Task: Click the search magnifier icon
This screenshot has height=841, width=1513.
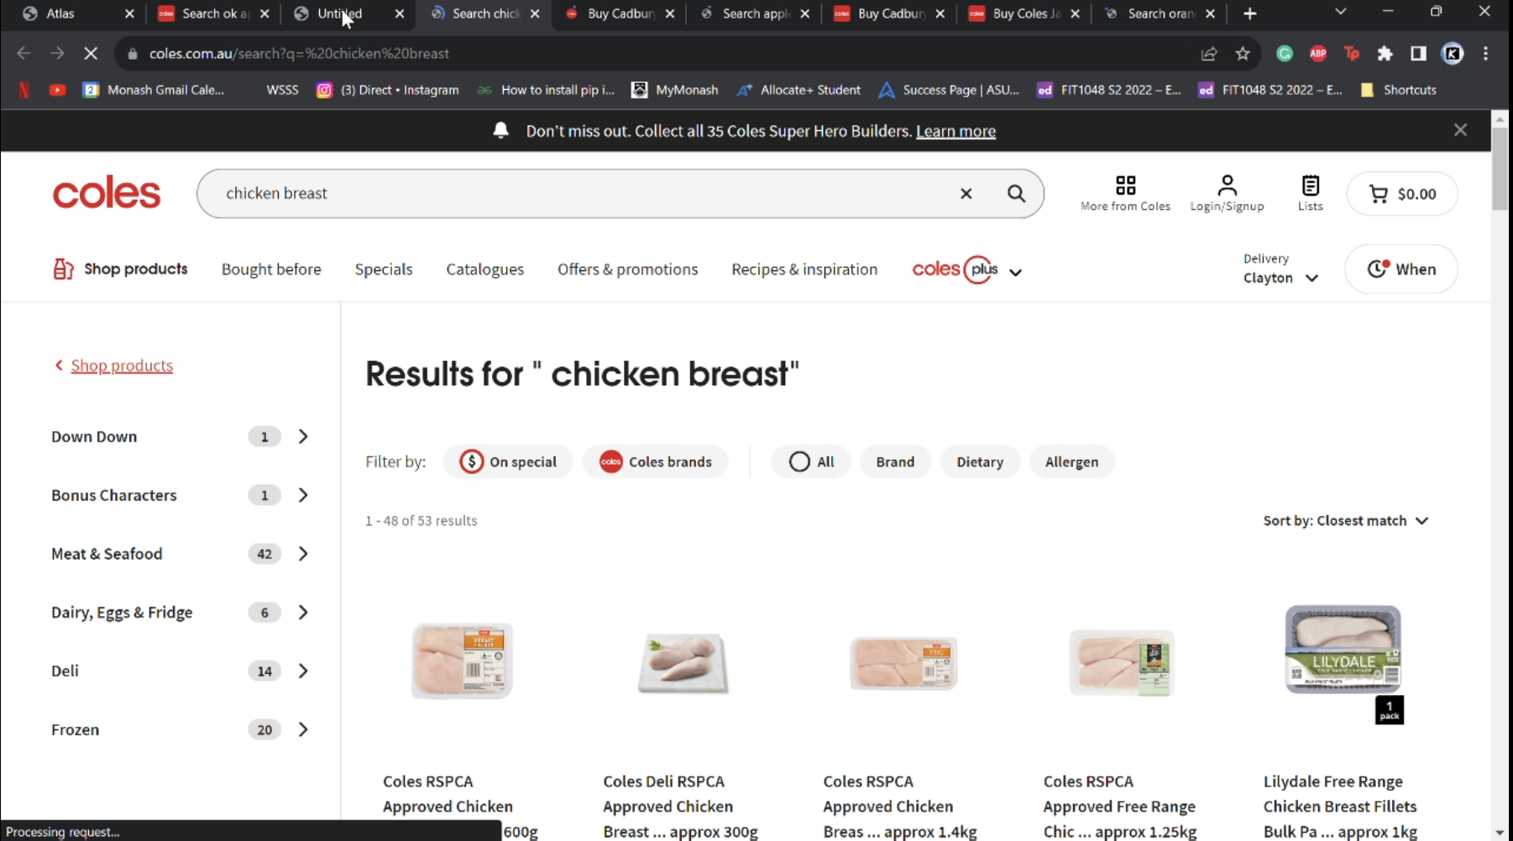Action: point(1016,194)
